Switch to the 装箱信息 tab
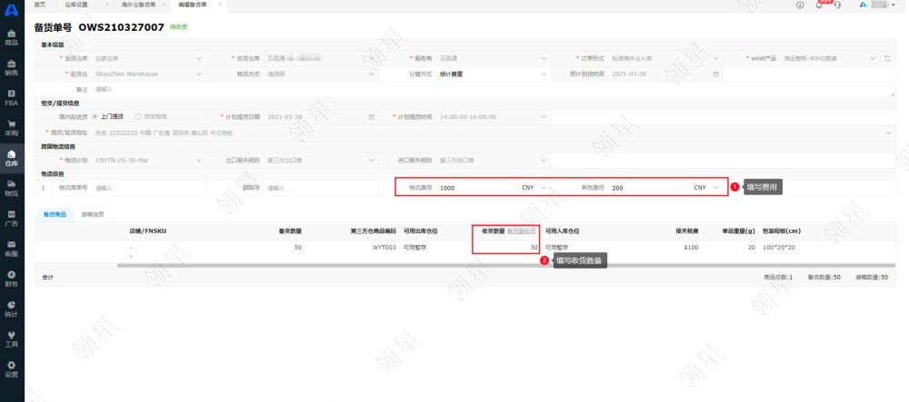Viewport: 909px width, 402px height. (x=93, y=215)
